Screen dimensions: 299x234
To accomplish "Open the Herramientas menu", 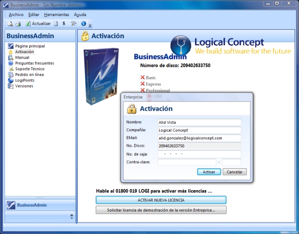I will click(56, 15).
